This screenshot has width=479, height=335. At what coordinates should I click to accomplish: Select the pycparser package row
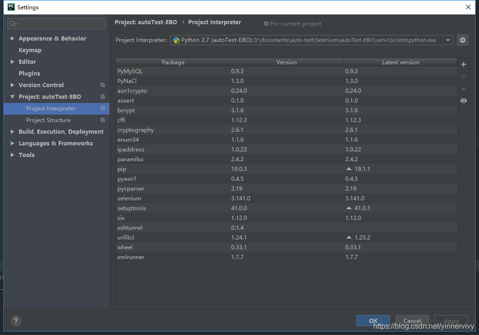287,188
